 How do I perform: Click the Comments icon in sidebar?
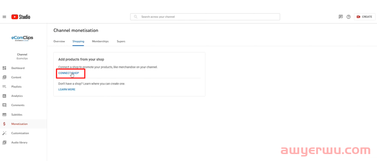[x=4, y=105]
